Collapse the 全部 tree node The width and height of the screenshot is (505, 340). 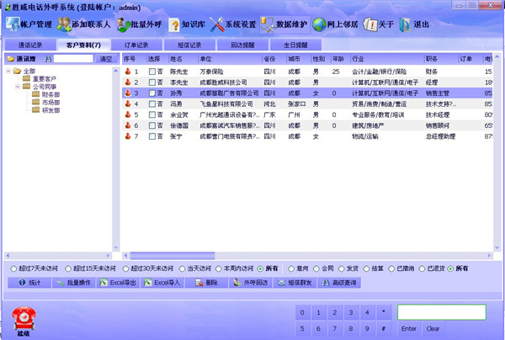[8, 71]
